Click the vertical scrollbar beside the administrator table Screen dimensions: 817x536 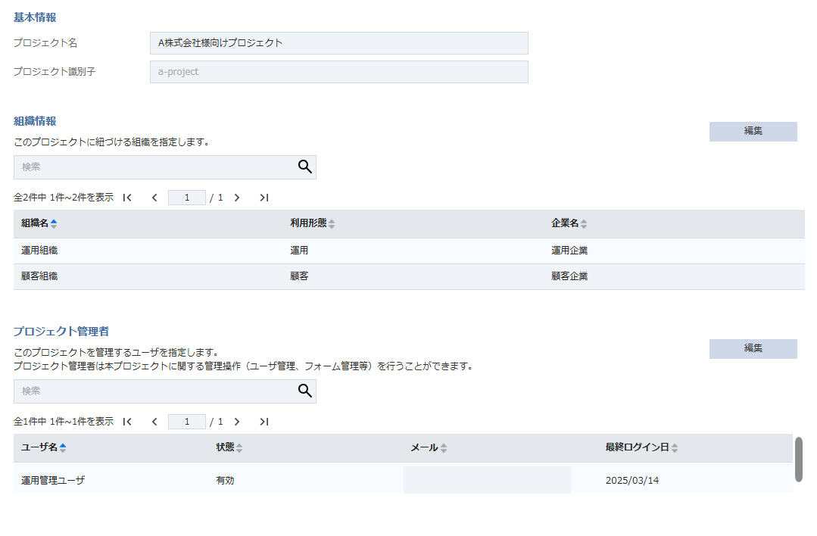[798, 459]
